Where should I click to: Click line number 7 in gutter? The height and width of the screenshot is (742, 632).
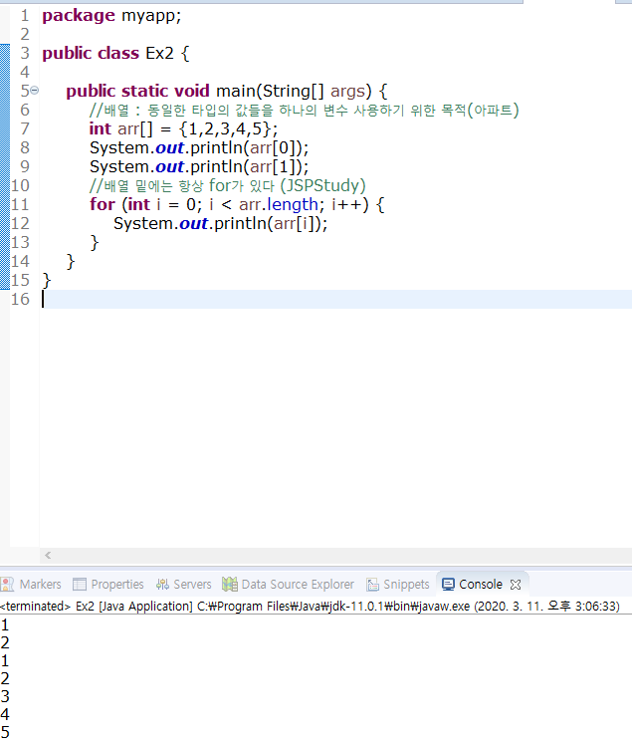(x=25, y=128)
